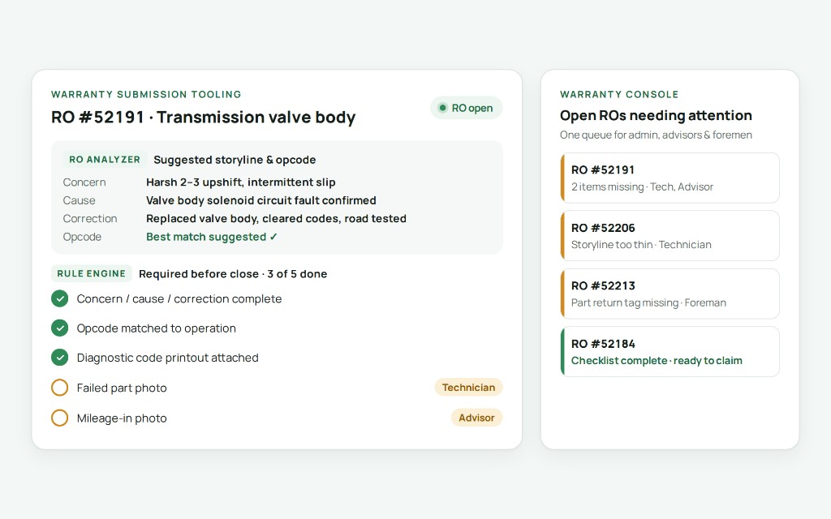Click 'Harsh 2–3 upshift, intermittent slip' concern text
The height and width of the screenshot is (519, 831).
(240, 182)
